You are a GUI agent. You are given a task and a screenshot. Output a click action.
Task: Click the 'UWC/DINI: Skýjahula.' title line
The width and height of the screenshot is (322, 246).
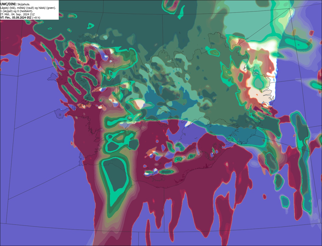pyautogui.click(x=15, y=4)
